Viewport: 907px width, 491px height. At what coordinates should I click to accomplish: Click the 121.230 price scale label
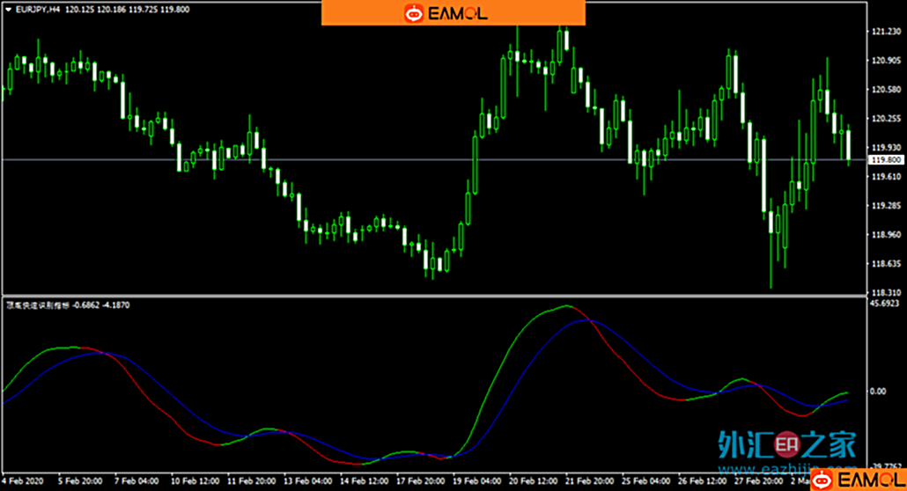pyautogui.click(x=885, y=32)
